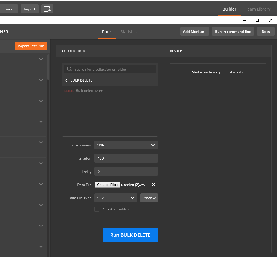
Task: Select the Runs tab
Action: click(107, 32)
